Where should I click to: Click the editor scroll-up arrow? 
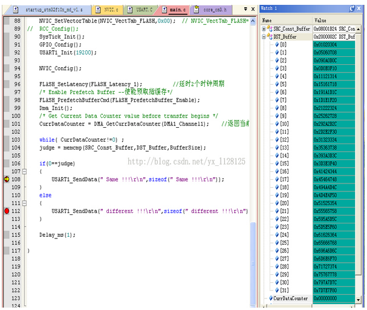click(253, 21)
